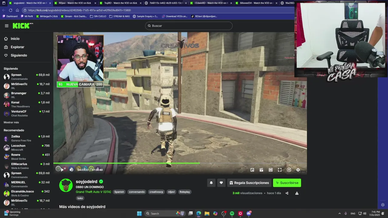Open the browser tab actions icon
This screenshot has height=218, width=388.
click(x=4, y=3)
